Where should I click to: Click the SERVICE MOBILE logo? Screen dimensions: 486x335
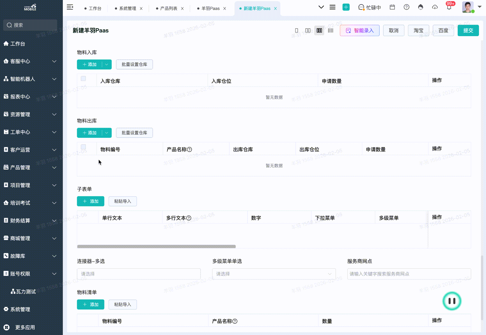coord(30,7)
